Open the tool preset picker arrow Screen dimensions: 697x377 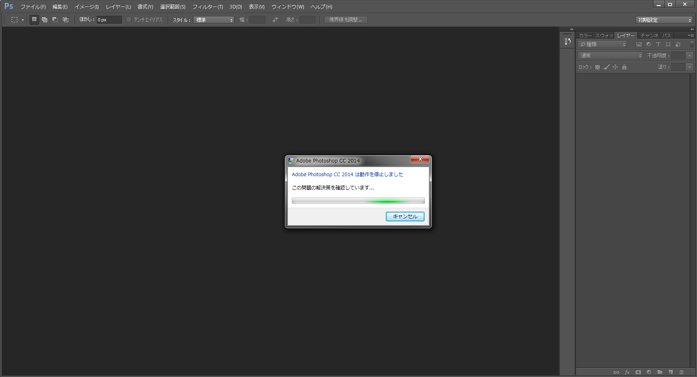23,20
